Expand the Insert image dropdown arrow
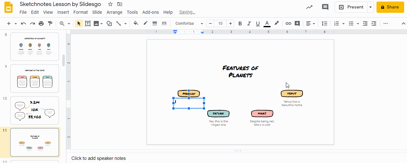 (x=102, y=23)
